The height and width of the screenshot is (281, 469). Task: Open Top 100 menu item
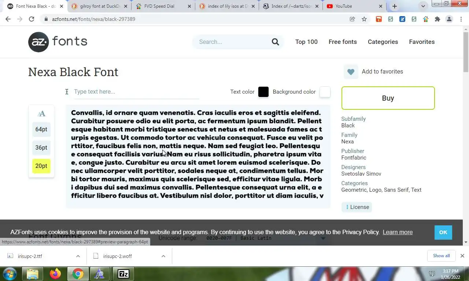point(306,42)
